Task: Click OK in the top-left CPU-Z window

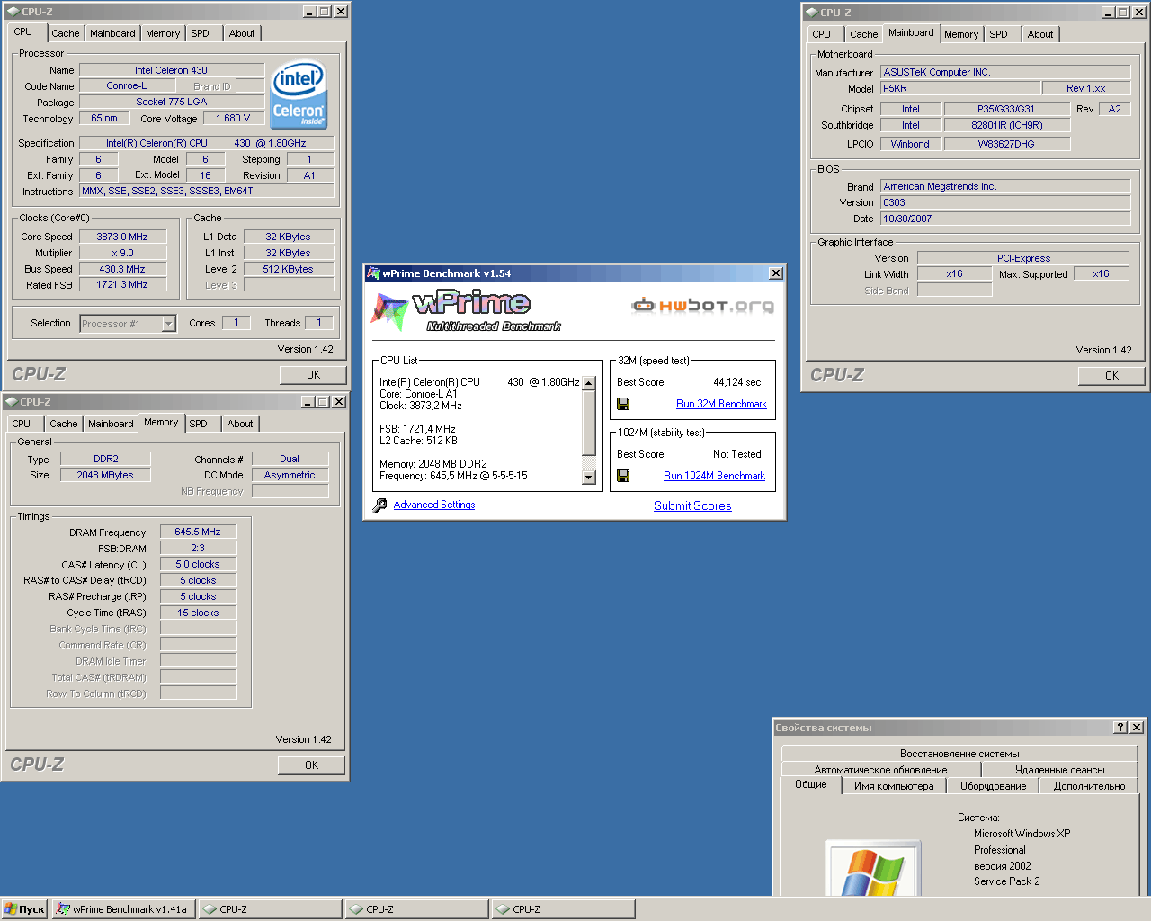Action: click(x=313, y=375)
